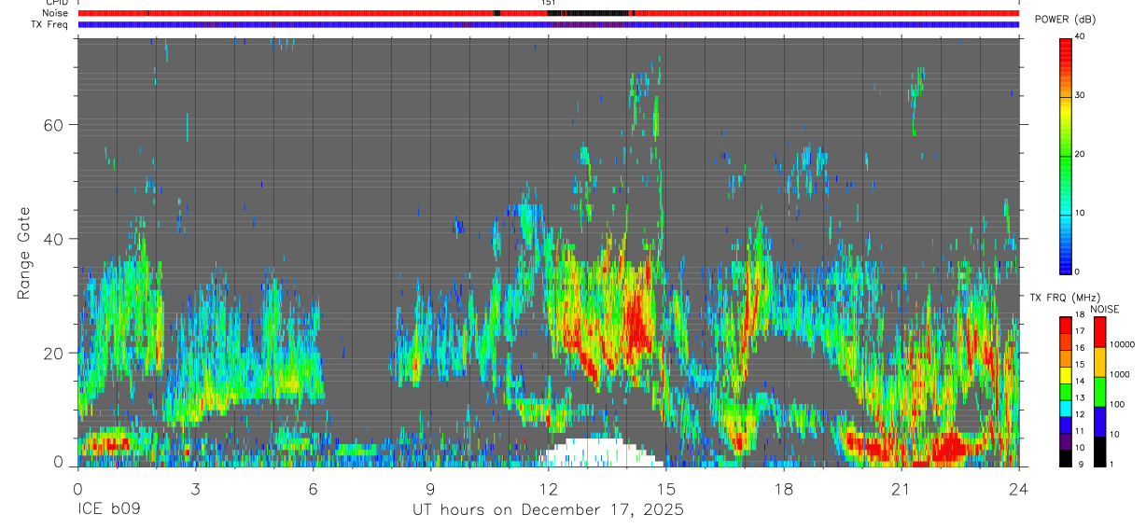Click the 'Noise' row label at top left
Screen dimensions: 1146x529
point(56,13)
